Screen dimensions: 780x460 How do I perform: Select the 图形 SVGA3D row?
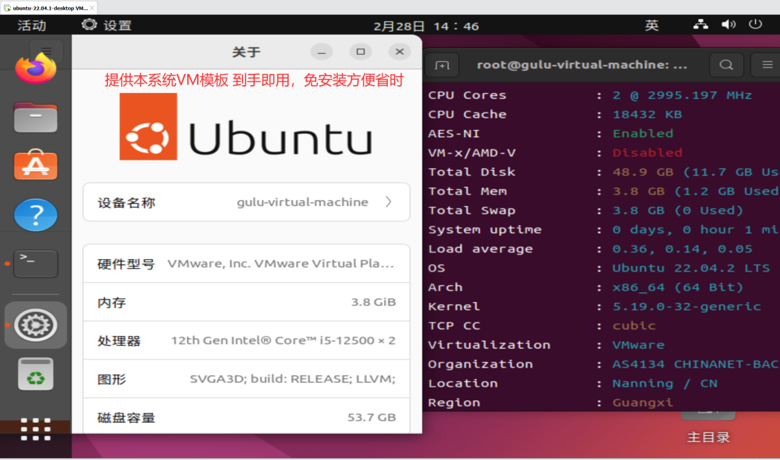tap(246, 379)
